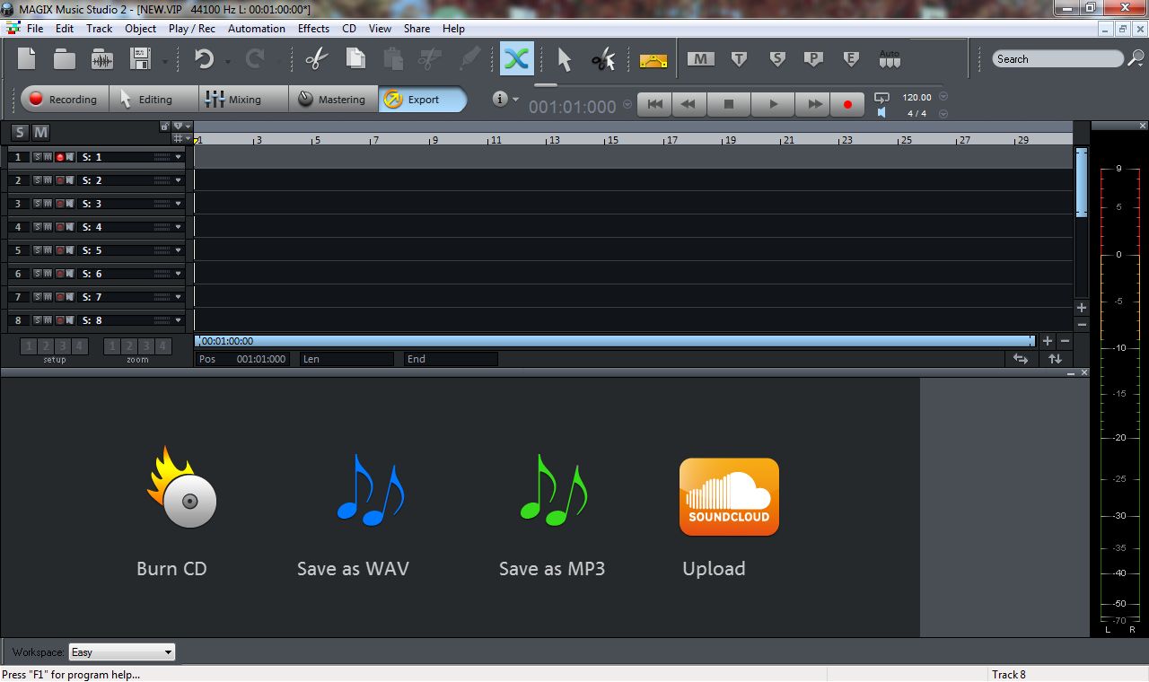This screenshot has height=682, width=1149.
Task: Open the Automation menu
Action: [256, 29]
